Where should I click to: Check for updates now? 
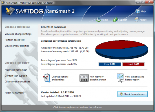(x=132, y=94)
